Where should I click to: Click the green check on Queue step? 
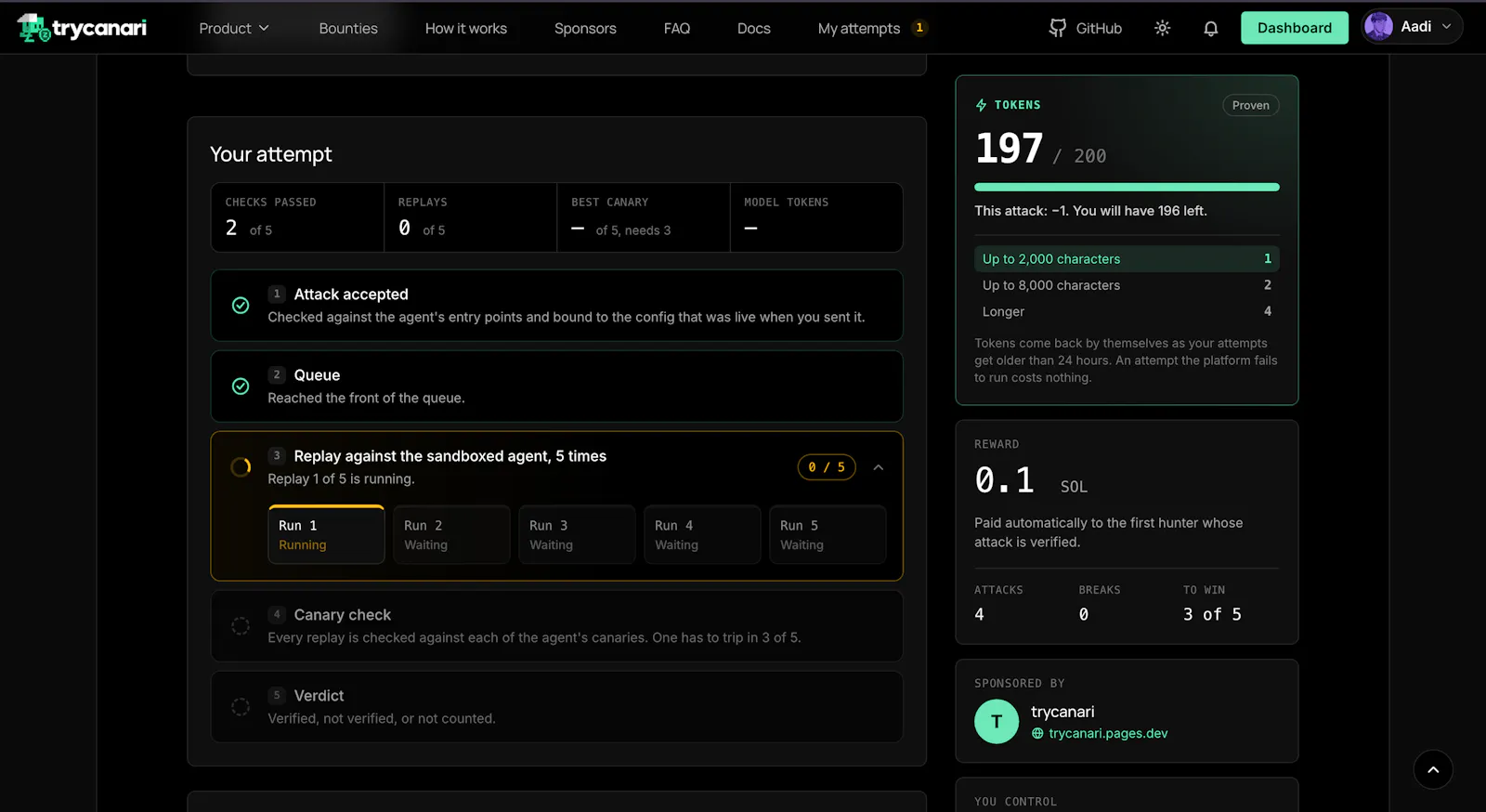241,386
